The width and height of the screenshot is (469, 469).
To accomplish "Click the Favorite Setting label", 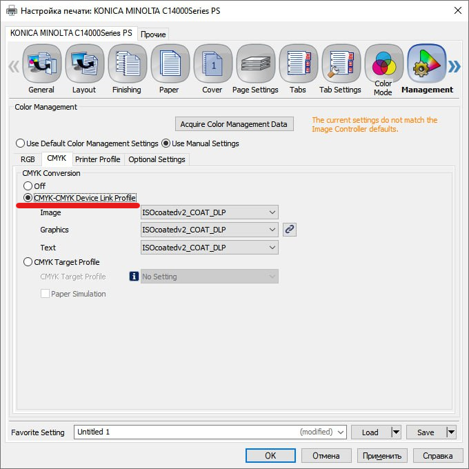I will click(x=38, y=432).
